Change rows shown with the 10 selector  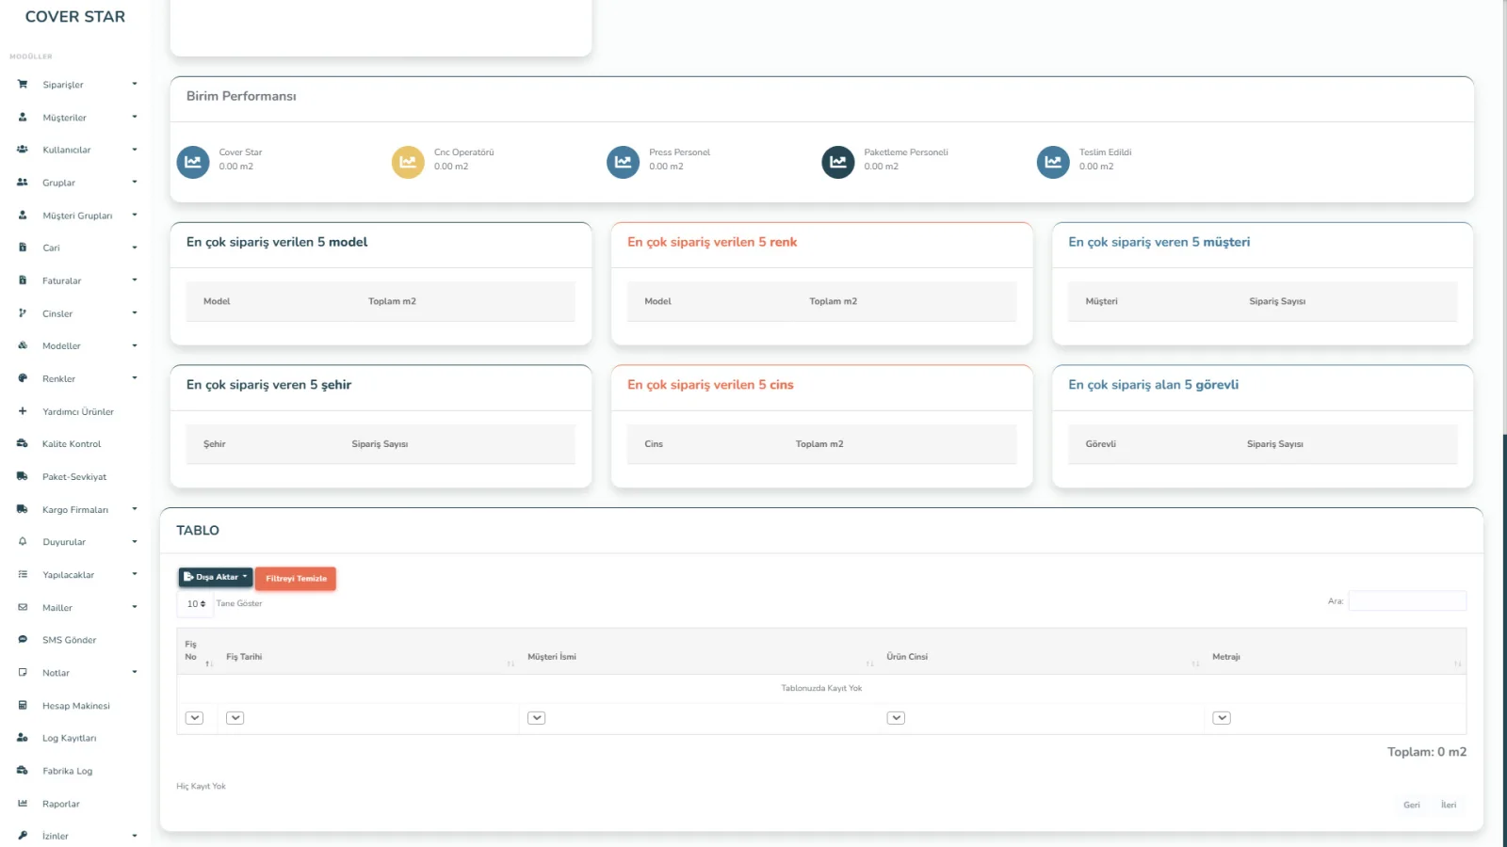196,604
